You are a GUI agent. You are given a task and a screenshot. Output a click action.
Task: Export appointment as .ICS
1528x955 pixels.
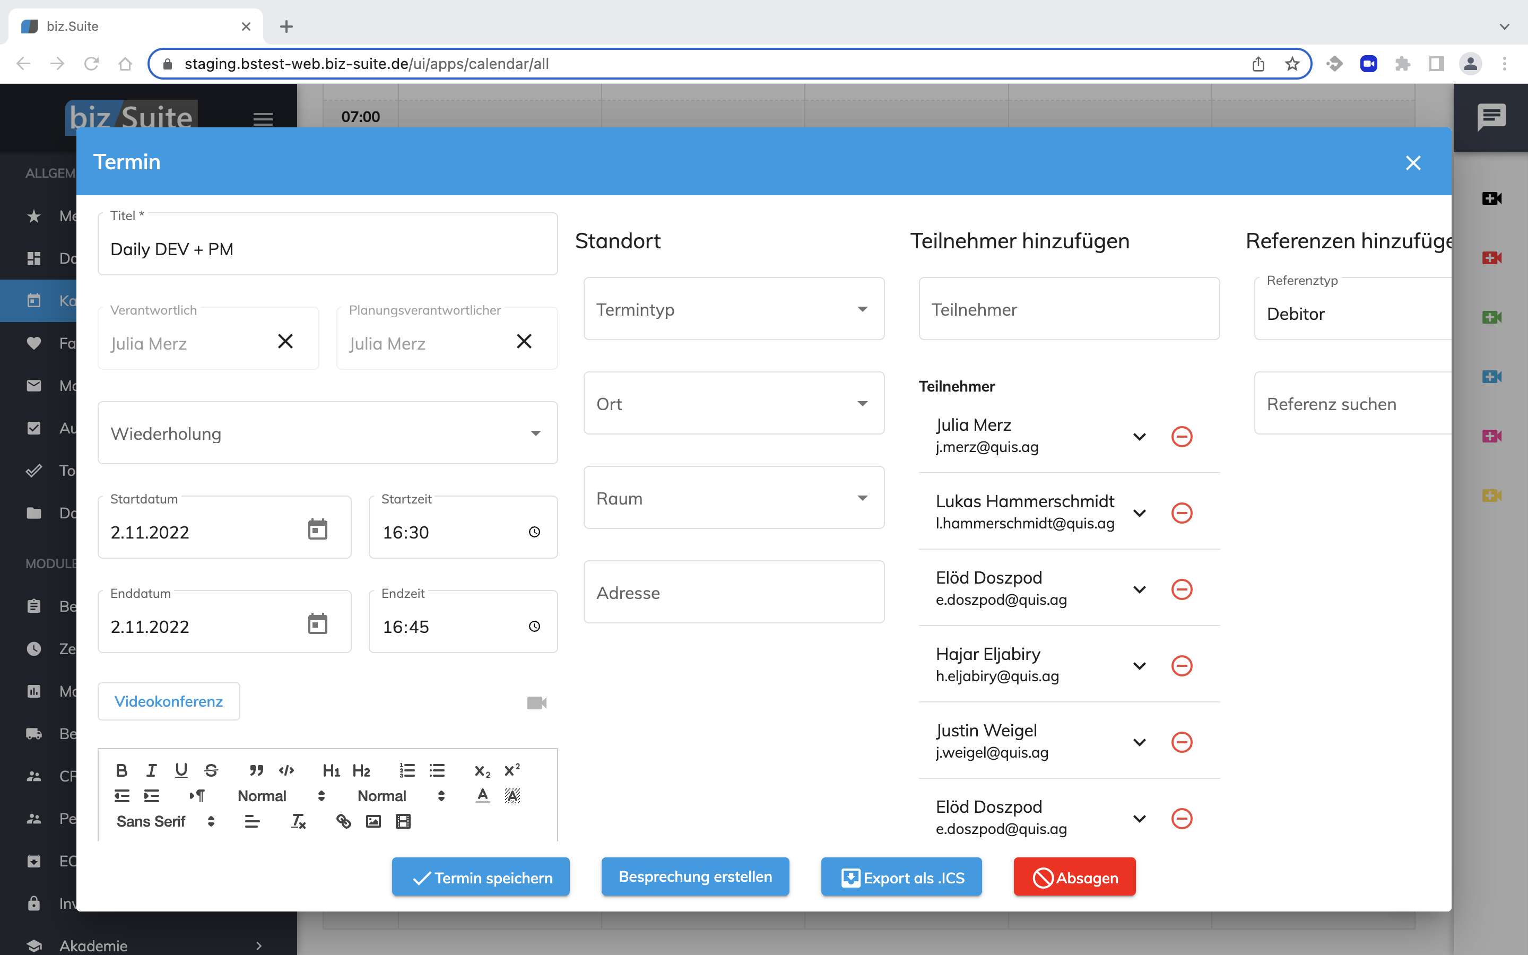pos(901,878)
